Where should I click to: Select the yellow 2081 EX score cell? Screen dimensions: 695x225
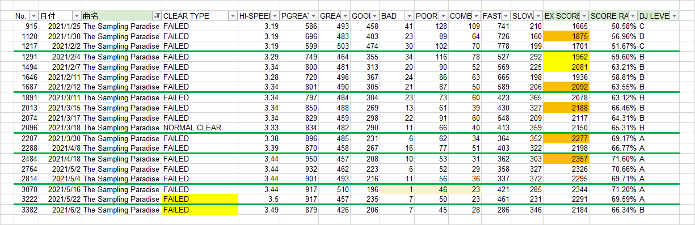click(566, 66)
